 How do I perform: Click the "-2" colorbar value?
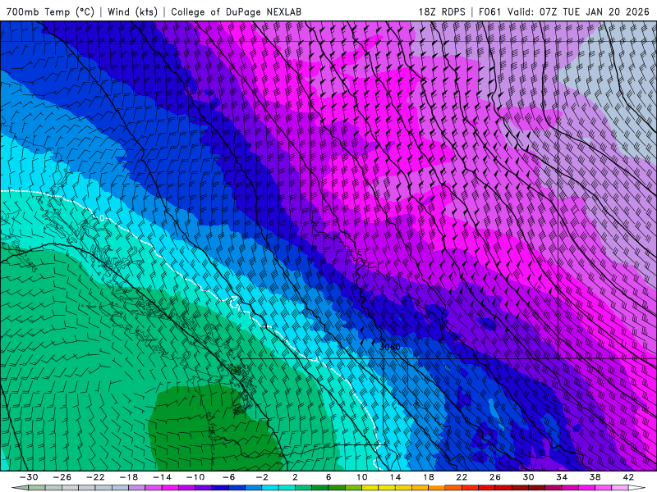[262, 477]
